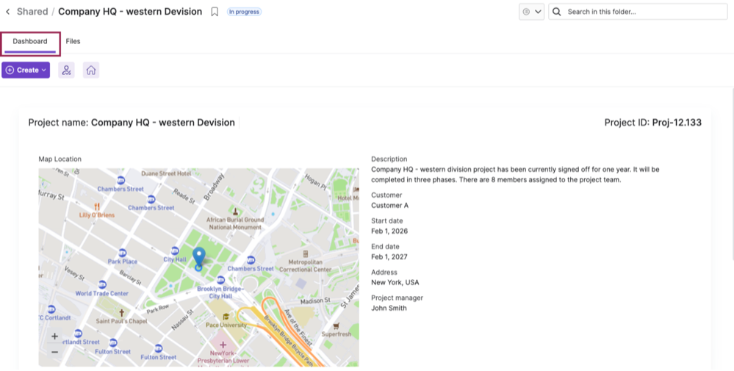Open the Create dropdown button

[26, 71]
